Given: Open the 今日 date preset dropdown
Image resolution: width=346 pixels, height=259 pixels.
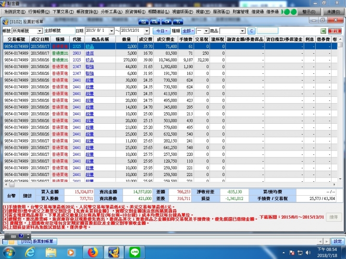Looking at the screenshot, I should (161, 31).
